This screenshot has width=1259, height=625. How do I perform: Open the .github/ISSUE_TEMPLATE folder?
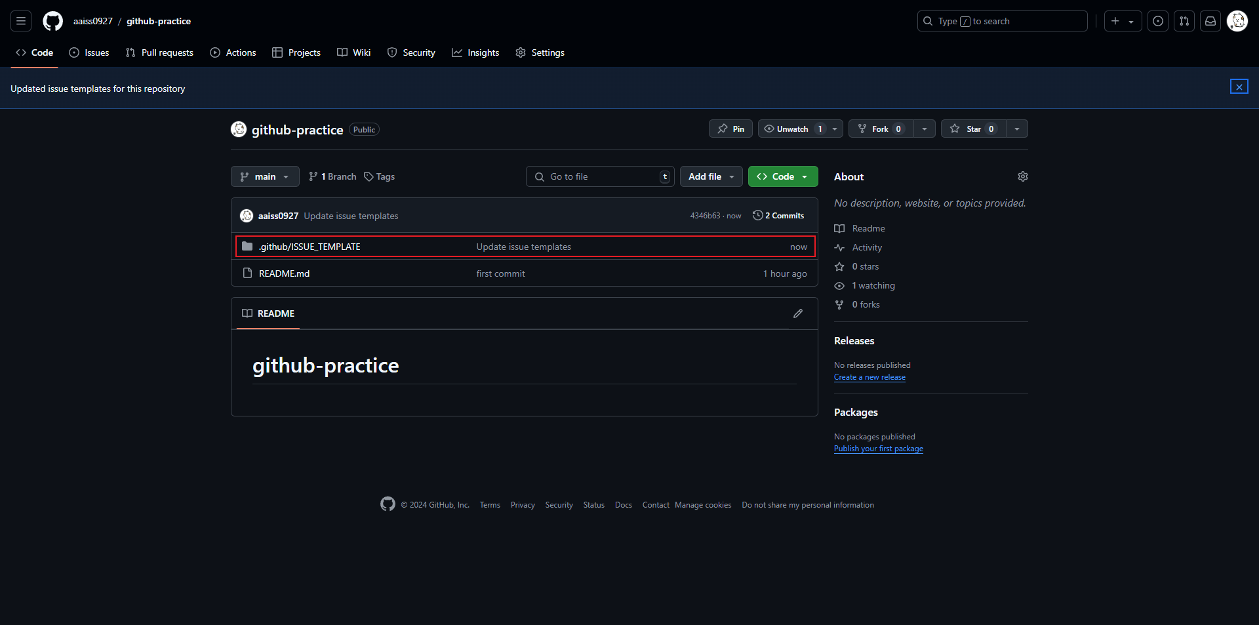coord(310,247)
